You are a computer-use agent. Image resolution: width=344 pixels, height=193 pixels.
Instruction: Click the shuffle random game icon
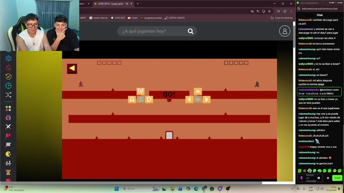[x=8, y=95]
